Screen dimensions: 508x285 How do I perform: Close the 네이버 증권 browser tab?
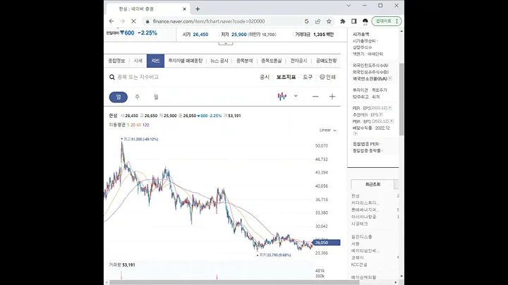184,9
